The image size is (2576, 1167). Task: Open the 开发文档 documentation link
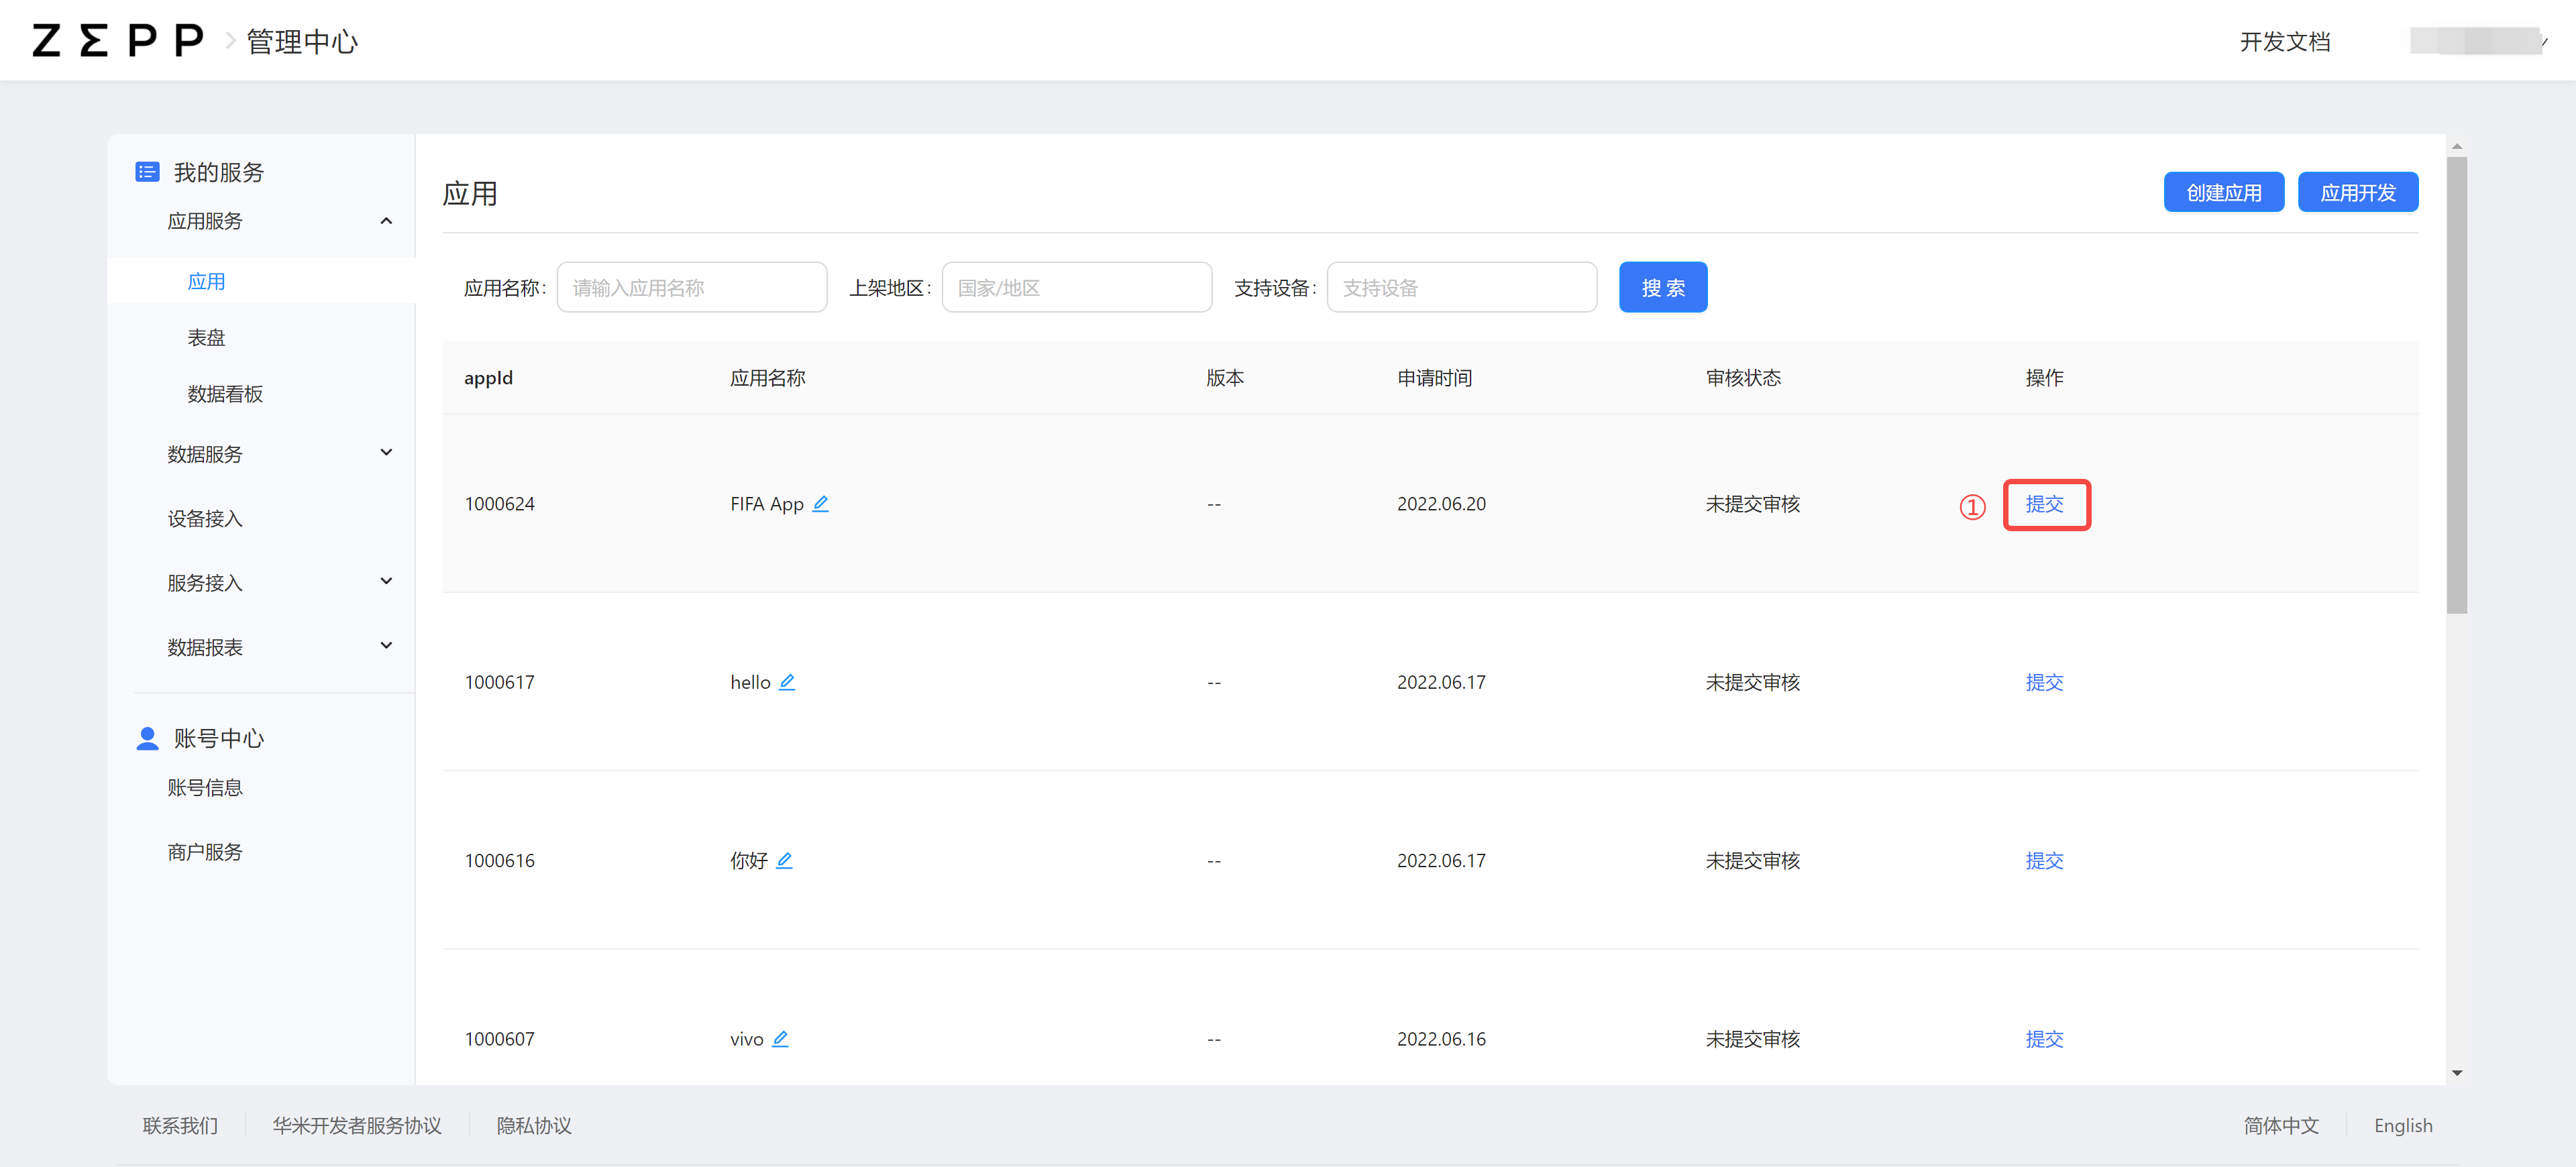pos(2285,41)
